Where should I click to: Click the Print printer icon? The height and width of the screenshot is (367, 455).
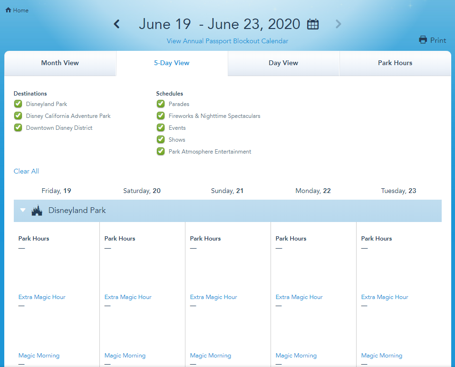(423, 40)
